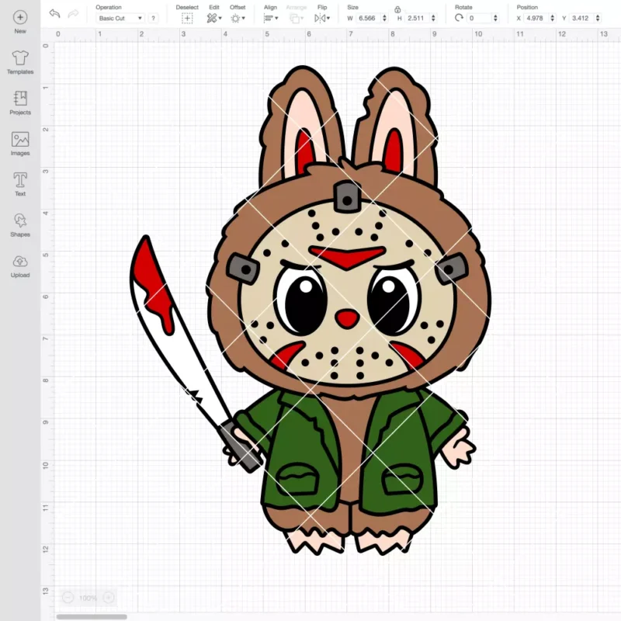Zoom in the canvas
This screenshot has width=621, height=621.
[x=109, y=597]
